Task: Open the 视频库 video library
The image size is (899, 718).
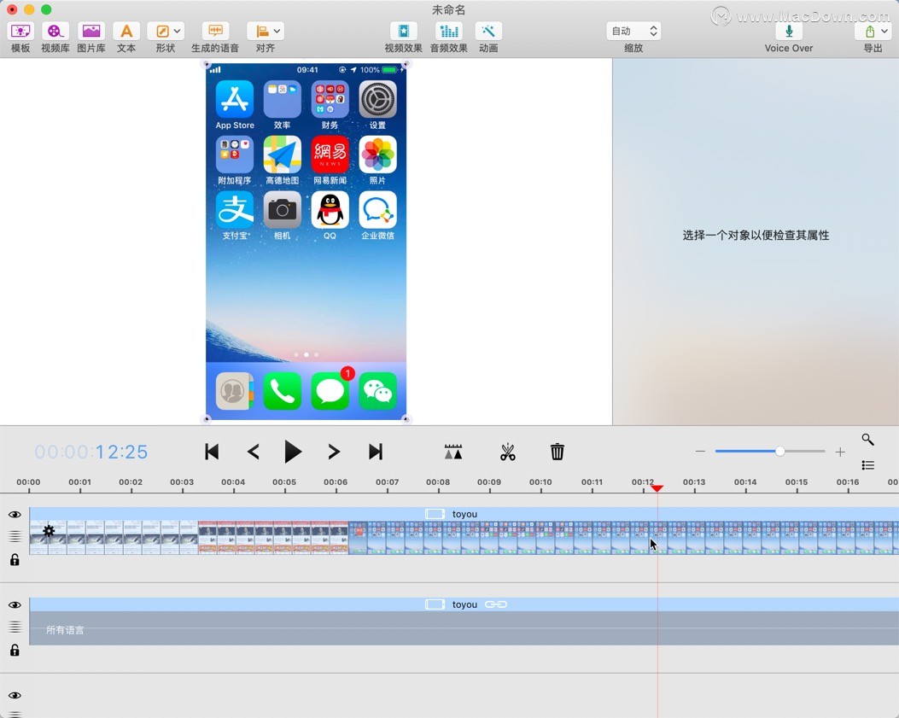Action: (55, 32)
